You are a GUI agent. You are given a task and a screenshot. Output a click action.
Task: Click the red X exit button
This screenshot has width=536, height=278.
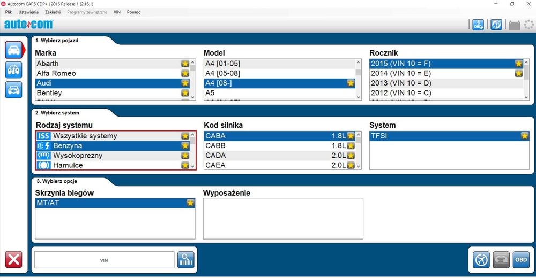coord(14,260)
